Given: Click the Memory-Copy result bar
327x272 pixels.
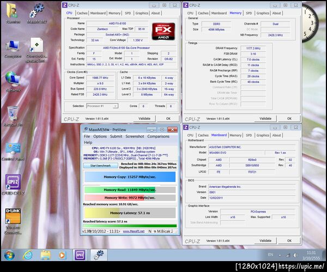Looking at the screenshot, I should coord(130,177).
